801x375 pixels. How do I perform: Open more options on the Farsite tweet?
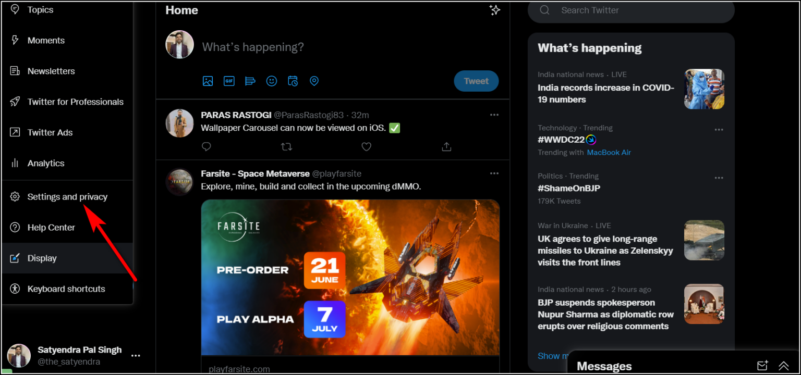click(x=494, y=173)
